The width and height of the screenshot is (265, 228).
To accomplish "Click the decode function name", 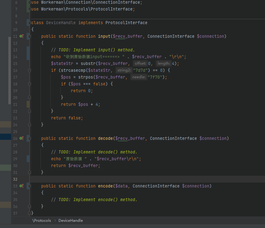I will 105,138.
